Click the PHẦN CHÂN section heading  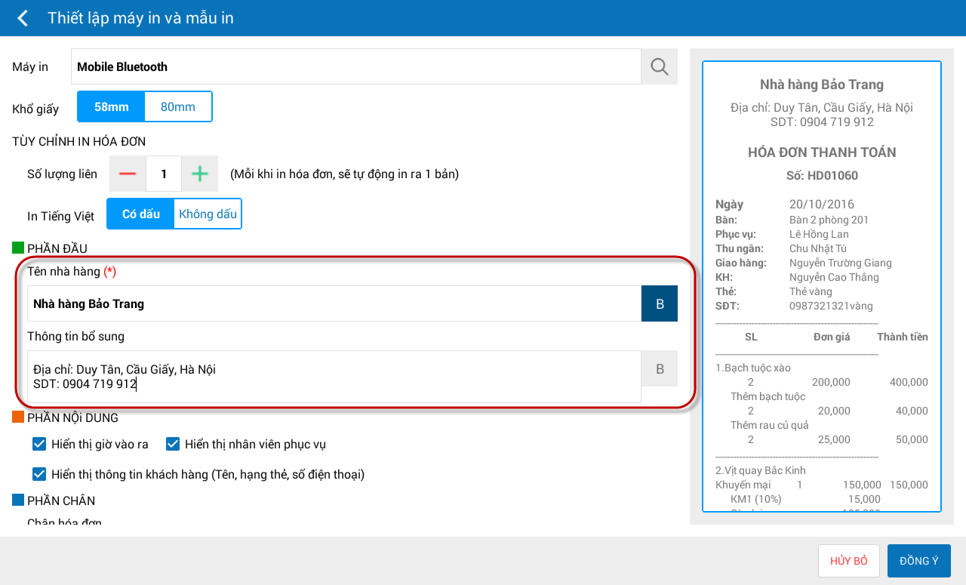61,500
